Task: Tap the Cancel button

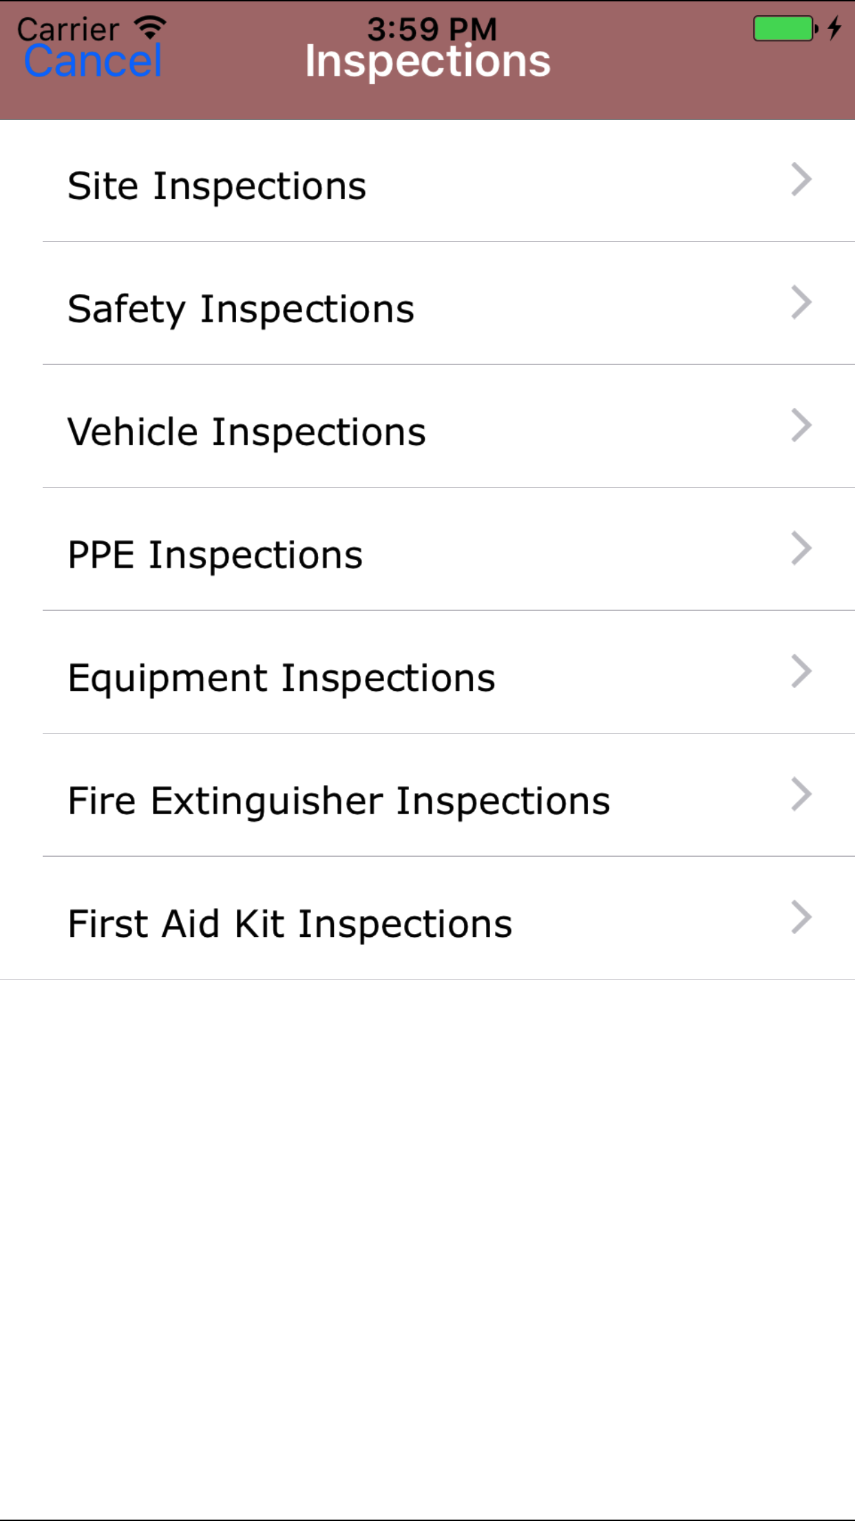Action: 93,62
